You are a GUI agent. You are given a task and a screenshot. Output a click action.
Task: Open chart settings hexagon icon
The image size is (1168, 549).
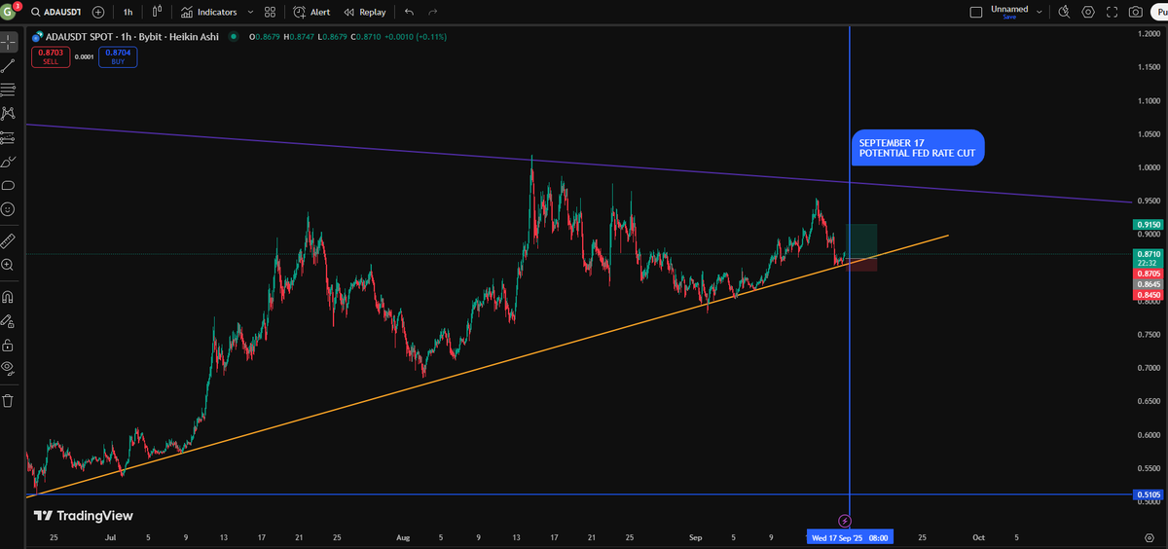tap(1088, 12)
